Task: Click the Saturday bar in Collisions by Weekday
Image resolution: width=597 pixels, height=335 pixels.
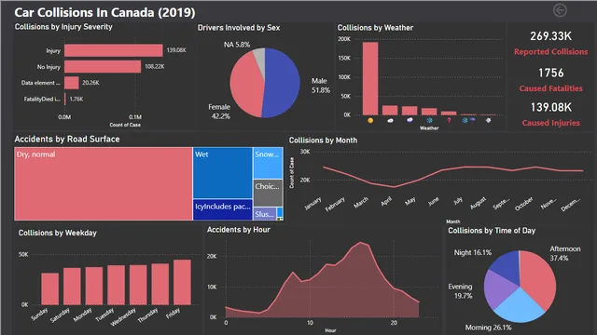Action: (x=72, y=287)
